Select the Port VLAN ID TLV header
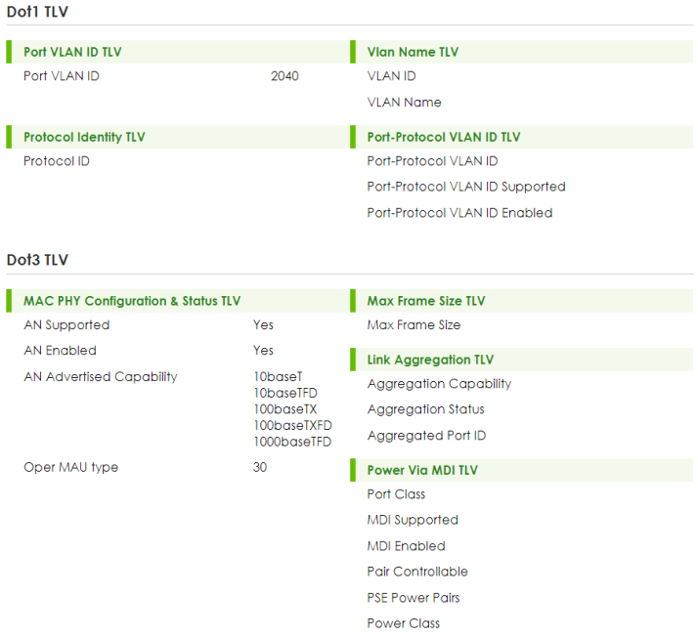 72,52
